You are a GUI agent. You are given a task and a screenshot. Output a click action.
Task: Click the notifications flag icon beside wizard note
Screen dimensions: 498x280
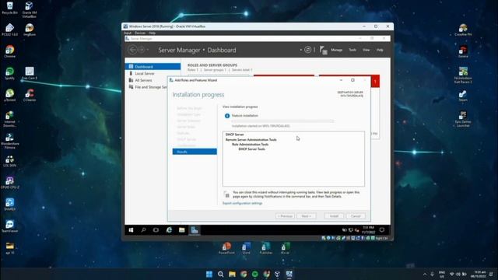click(x=226, y=194)
